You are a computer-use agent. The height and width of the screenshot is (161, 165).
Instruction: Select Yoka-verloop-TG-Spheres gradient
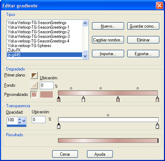(45, 46)
